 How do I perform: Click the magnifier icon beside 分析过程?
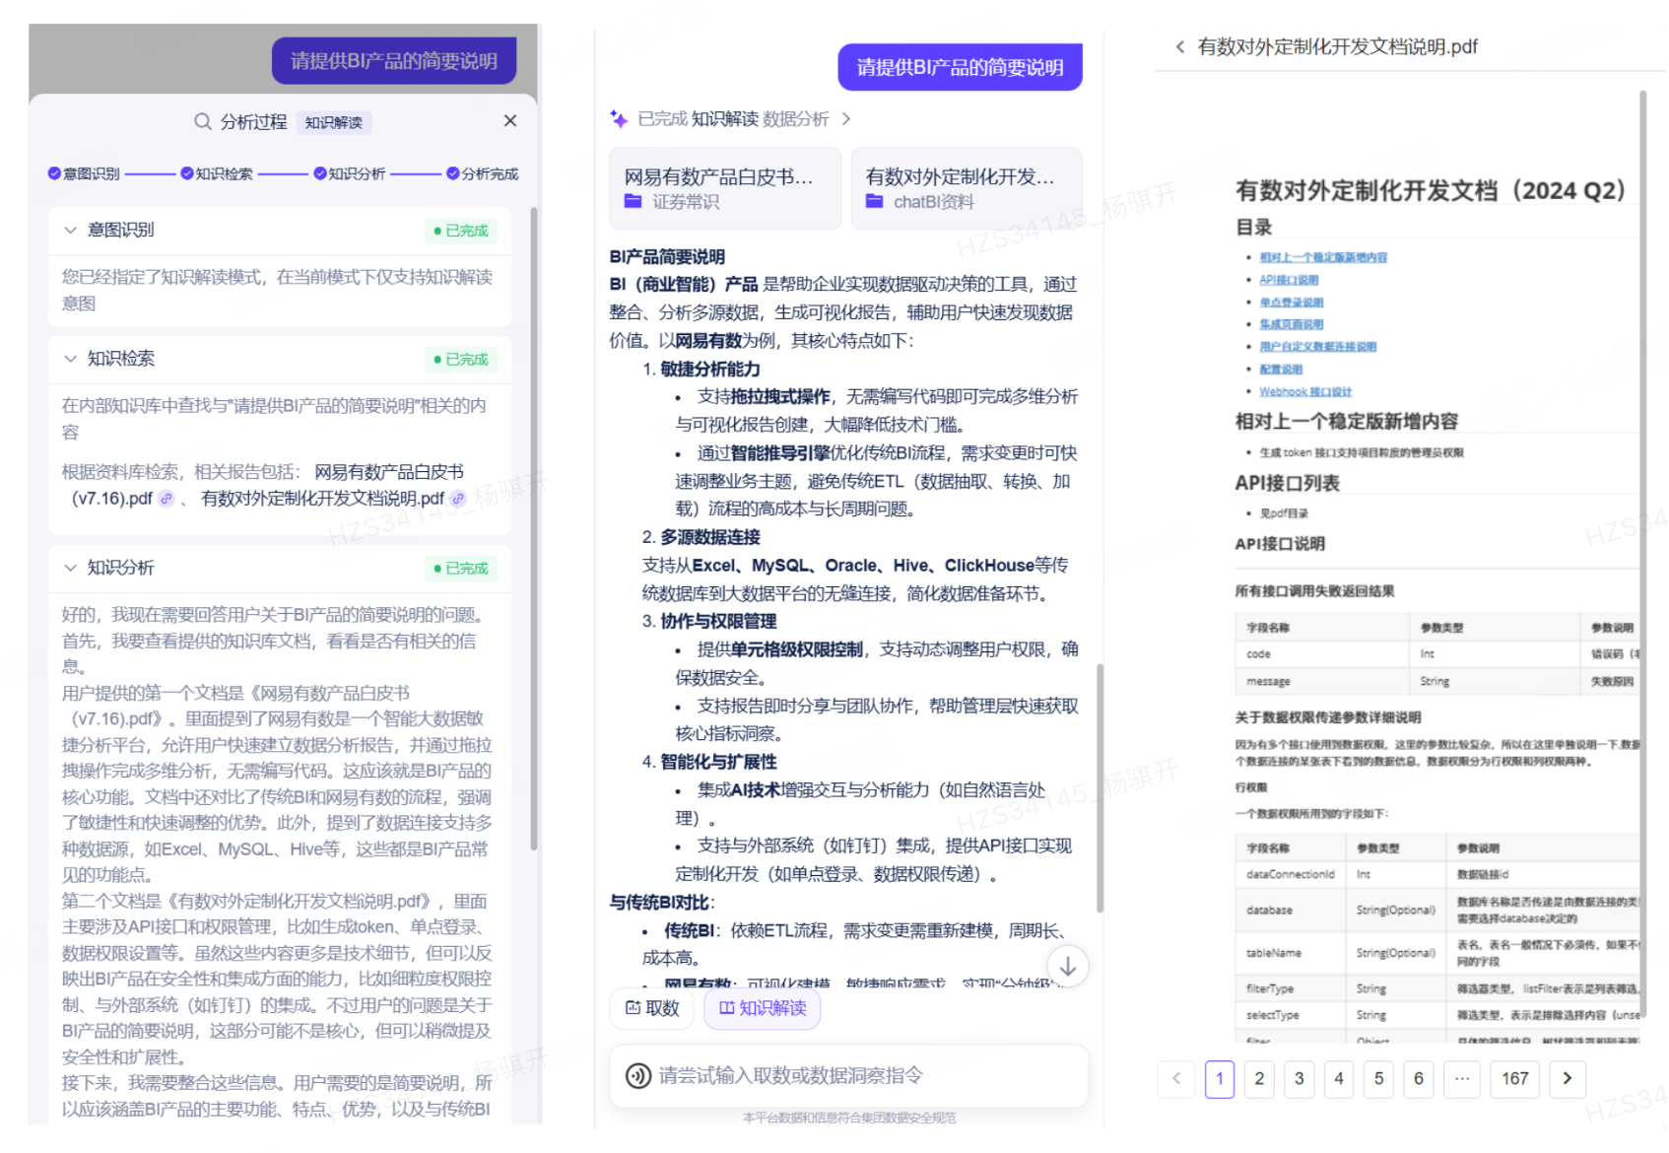tap(203, 121)
